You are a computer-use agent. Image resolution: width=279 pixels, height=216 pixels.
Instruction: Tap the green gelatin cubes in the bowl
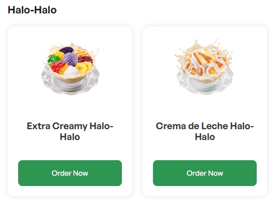54,59
